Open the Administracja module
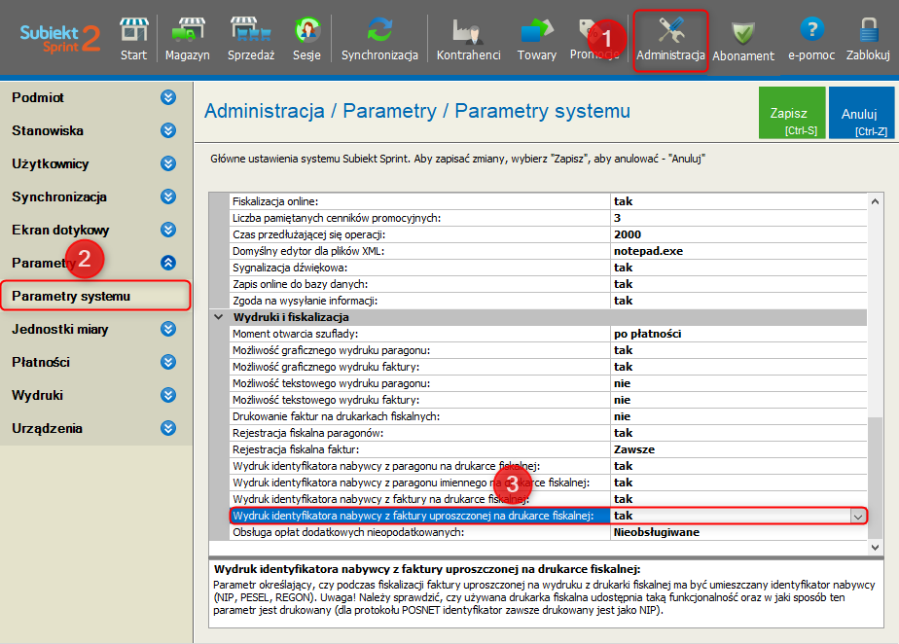 (x=670, y=39)
